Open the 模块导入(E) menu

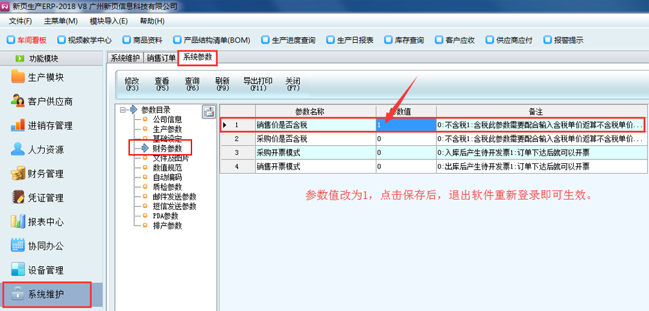pos(108,21)
